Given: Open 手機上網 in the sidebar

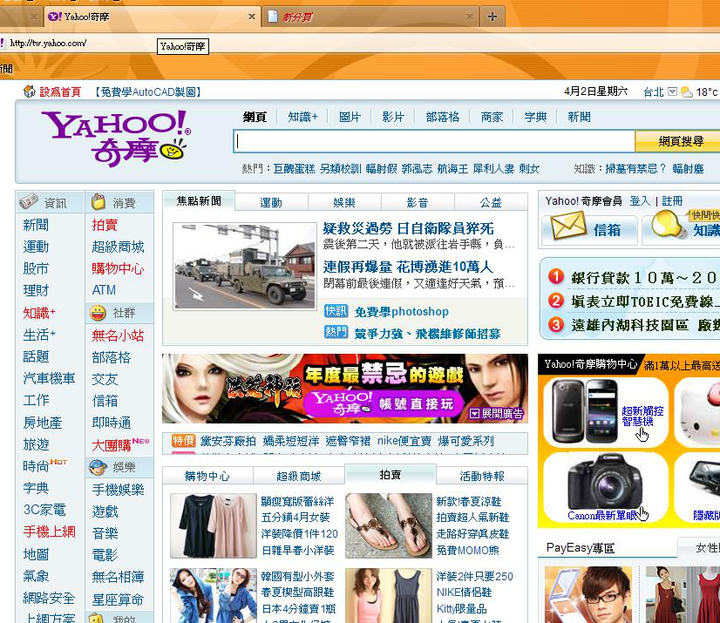Looking at the screenshot, I should (49, 532).
